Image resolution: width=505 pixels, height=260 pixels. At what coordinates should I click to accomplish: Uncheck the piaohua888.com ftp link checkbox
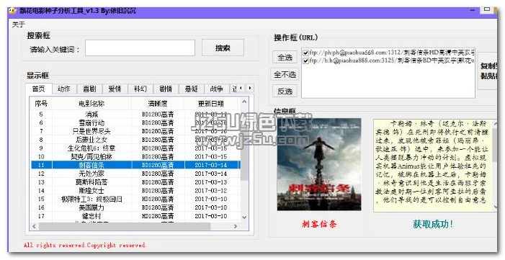306,60
